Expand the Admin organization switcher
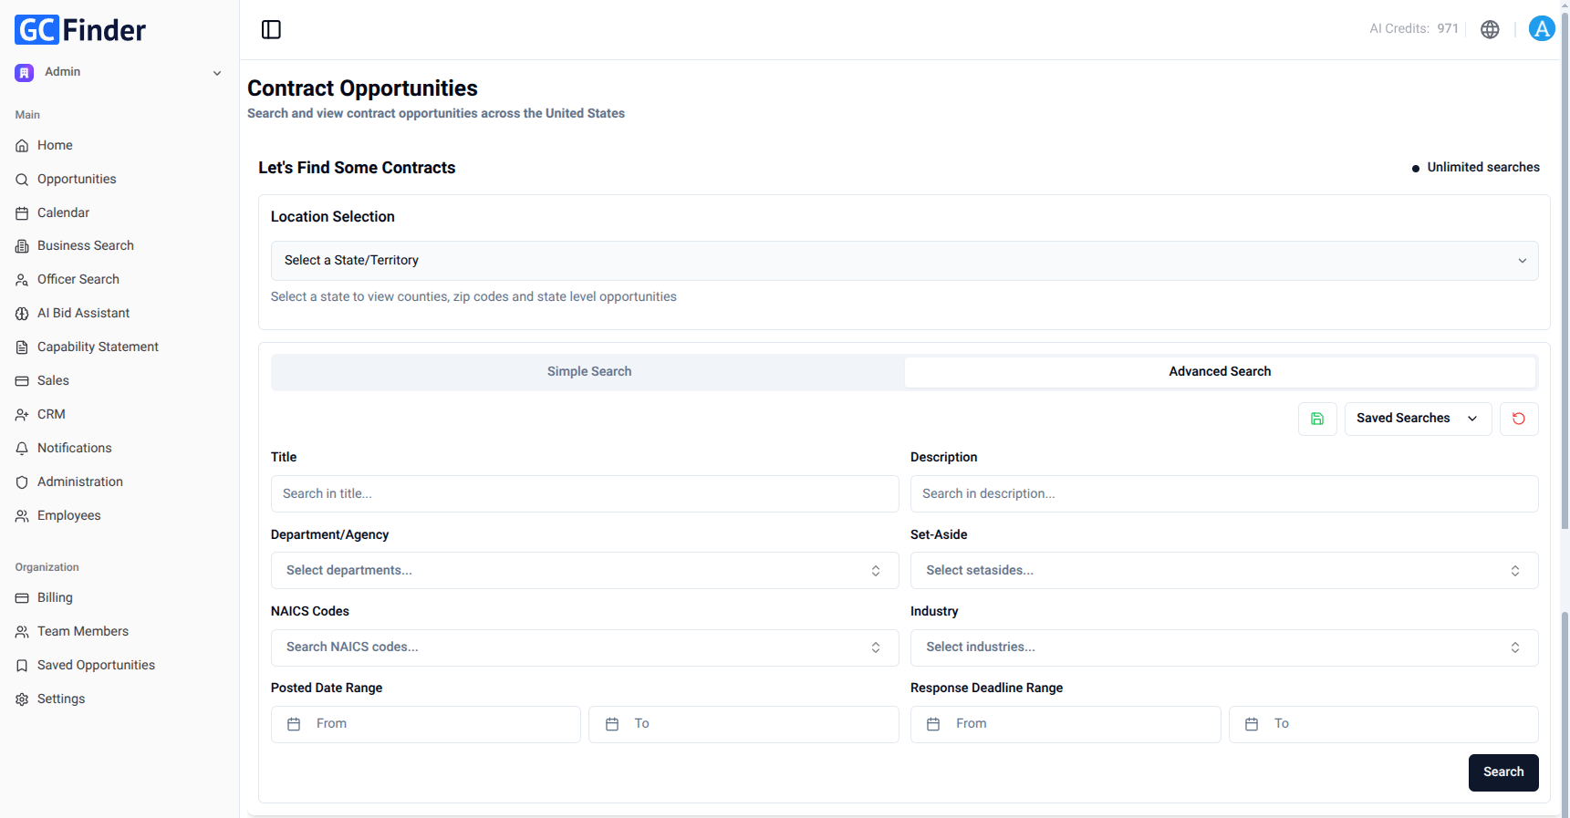The image size is (1570, 818). tap(120, 72)
